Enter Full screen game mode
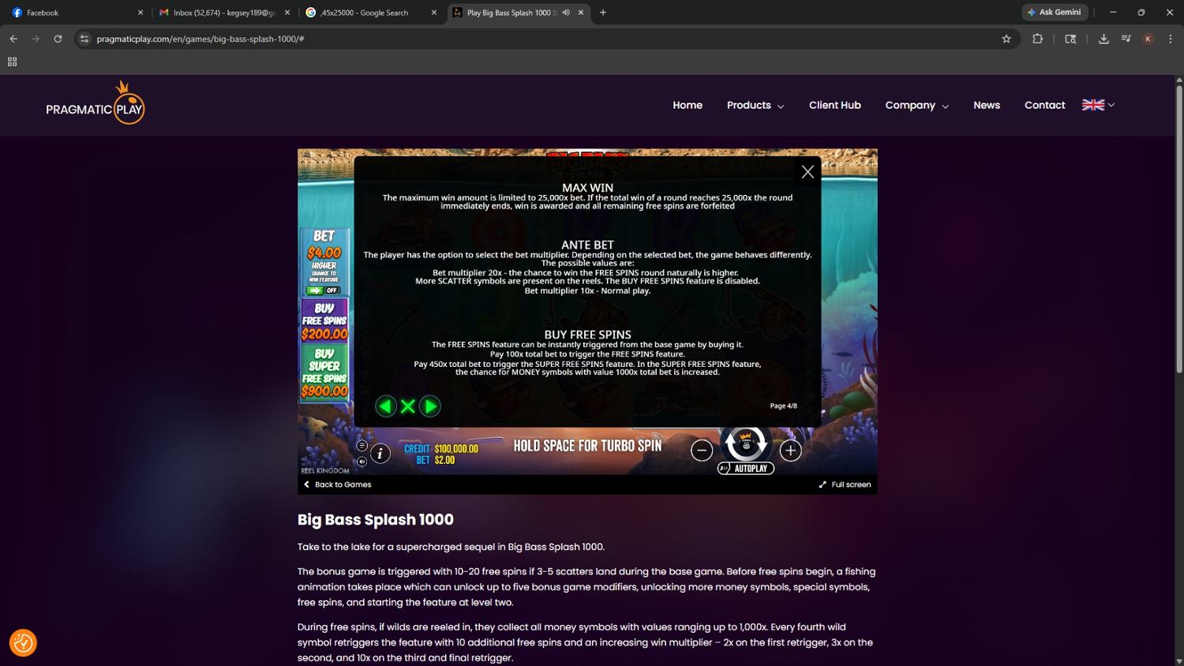The width and height of the screenshot is (1184, 666). pyautogui.click(x=845, y=485)
